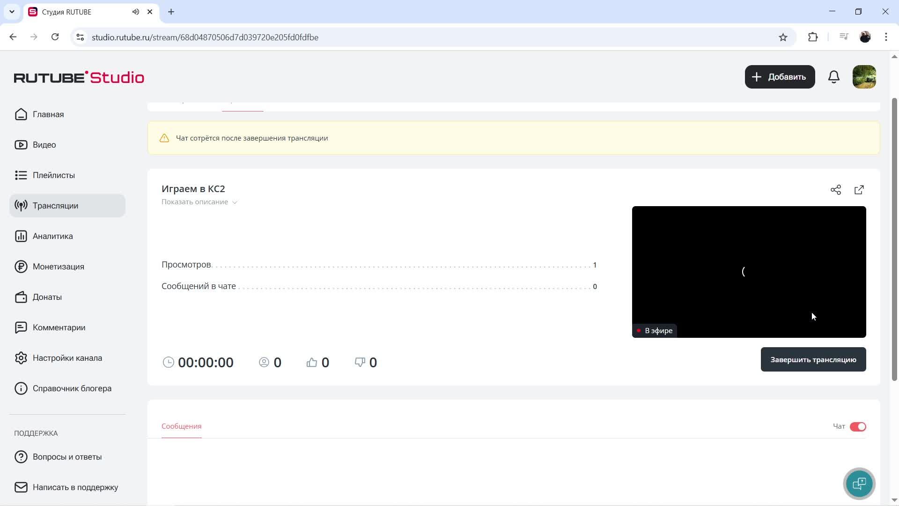Open notifications bell
This screenshot has height=506, width=899.
click(x=834, y=77)
